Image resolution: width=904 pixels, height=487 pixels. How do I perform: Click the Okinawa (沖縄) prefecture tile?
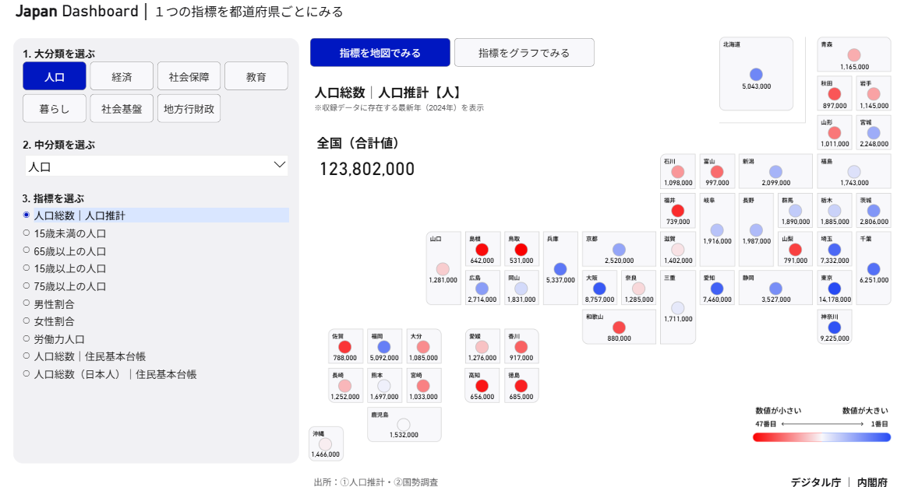[x=326, y=443]
